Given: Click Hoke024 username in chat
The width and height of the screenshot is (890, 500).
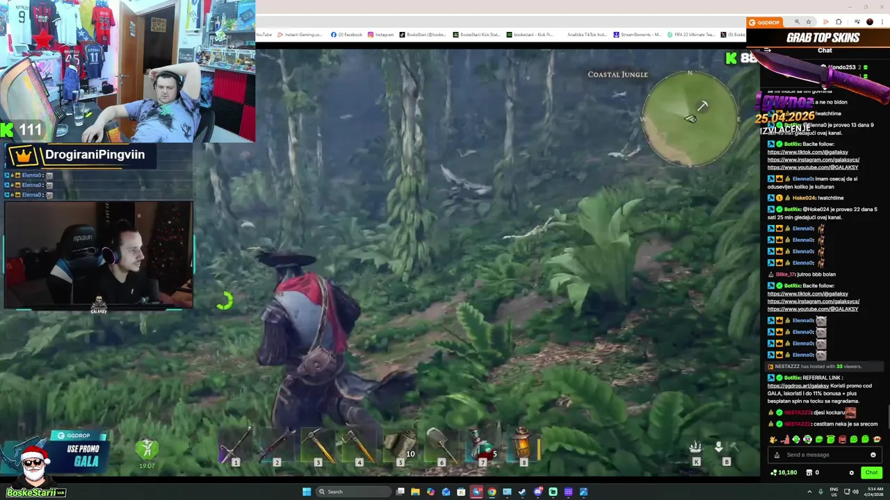Looking at the screenshot, I should click(x=803, y=198).
